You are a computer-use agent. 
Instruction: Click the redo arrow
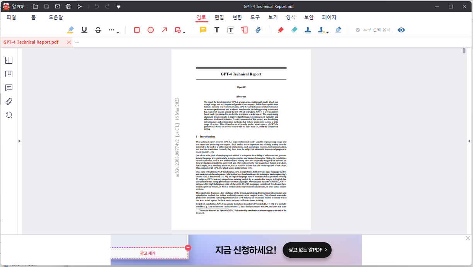coord(107,7)
